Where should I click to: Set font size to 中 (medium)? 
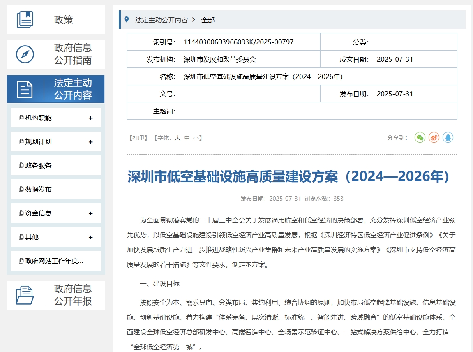point(187,138)
